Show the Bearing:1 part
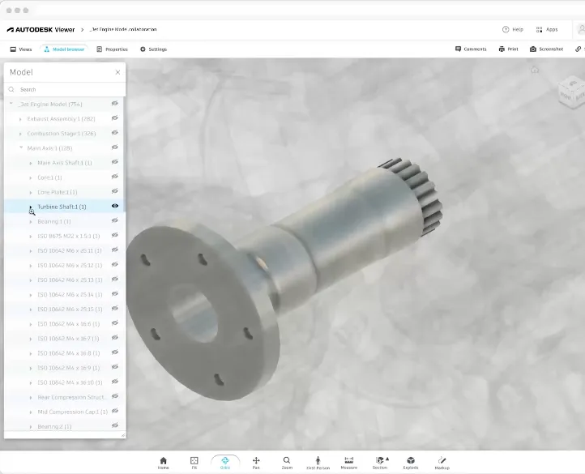The image size is (585, 474). click(x=115, y=220)
